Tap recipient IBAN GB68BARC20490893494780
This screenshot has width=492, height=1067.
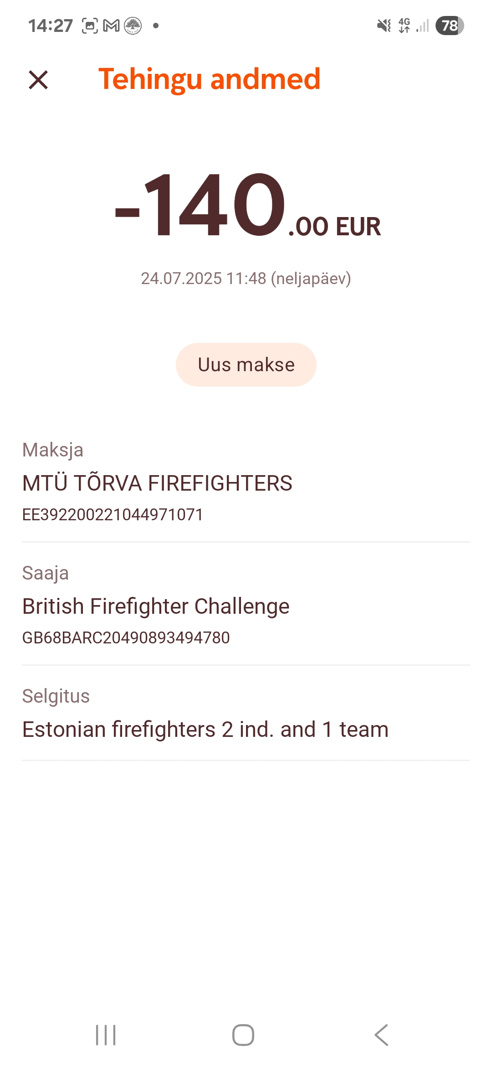click(126, 637)
